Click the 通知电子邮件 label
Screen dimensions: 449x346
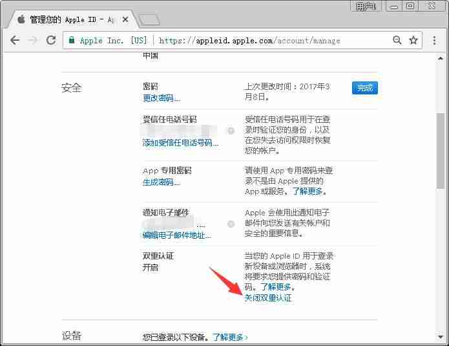pyautogui.click(x=166, y=212)
